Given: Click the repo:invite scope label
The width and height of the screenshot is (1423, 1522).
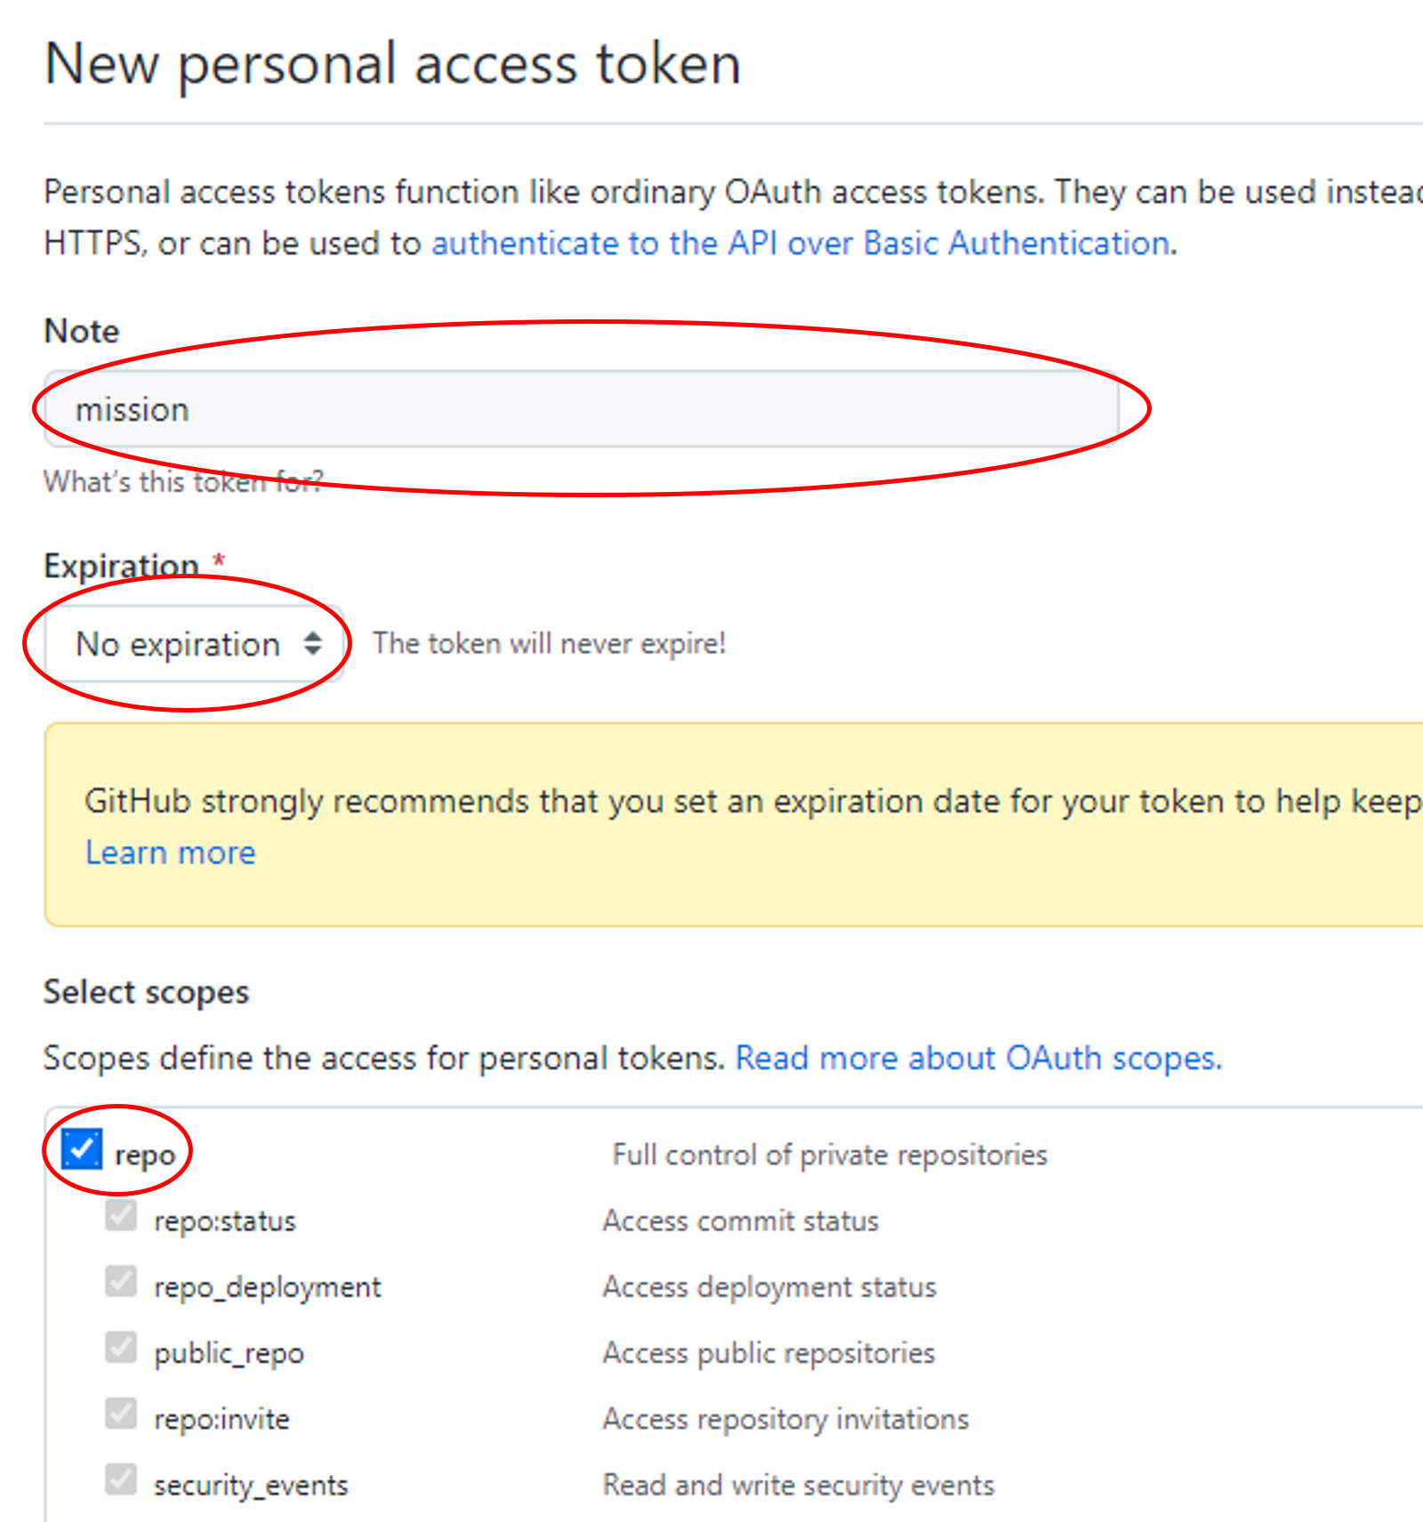Looking at the screenshot, I should [x=221, y=1420].
